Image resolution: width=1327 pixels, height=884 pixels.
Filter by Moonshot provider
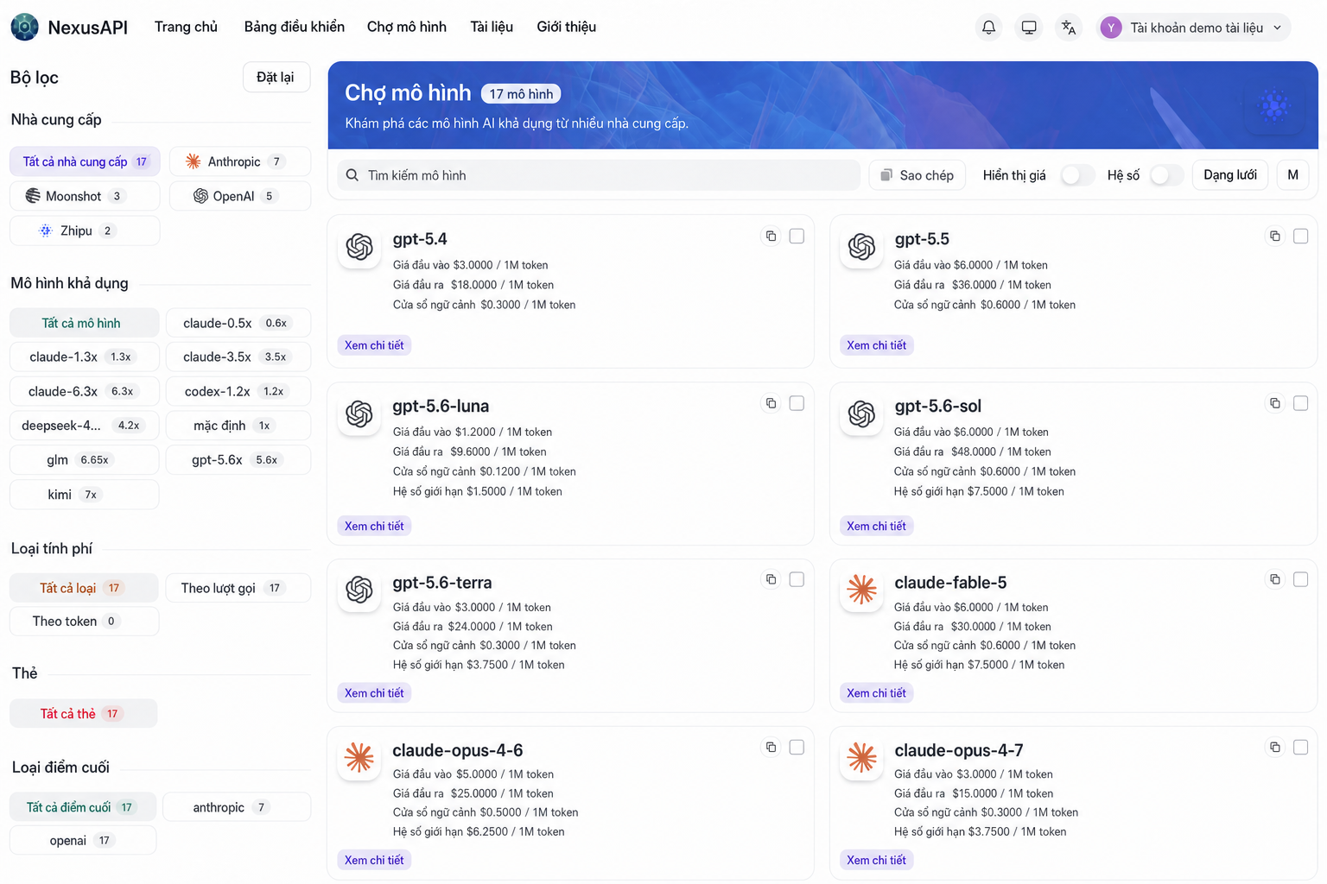85,196
